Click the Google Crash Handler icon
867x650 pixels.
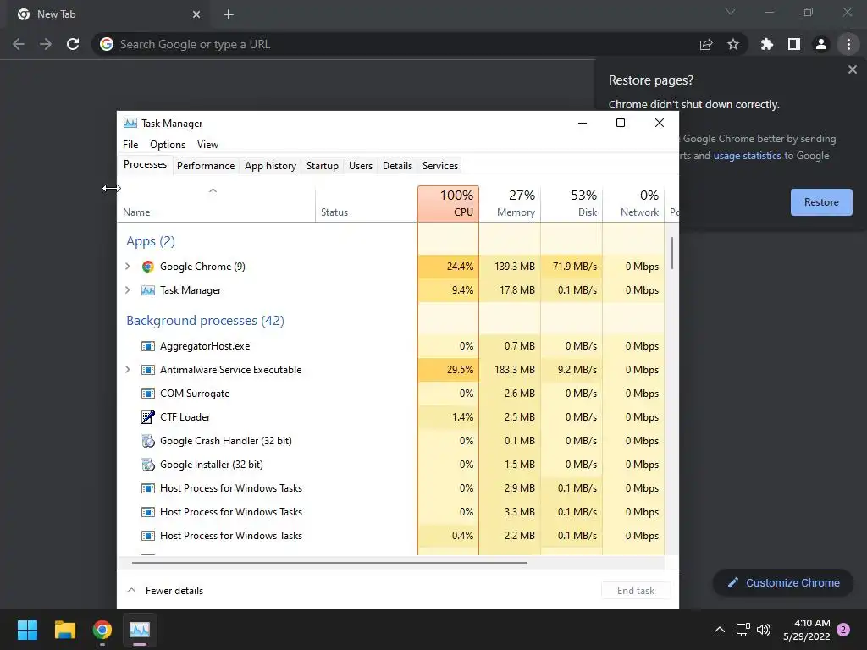pos(147,441)
